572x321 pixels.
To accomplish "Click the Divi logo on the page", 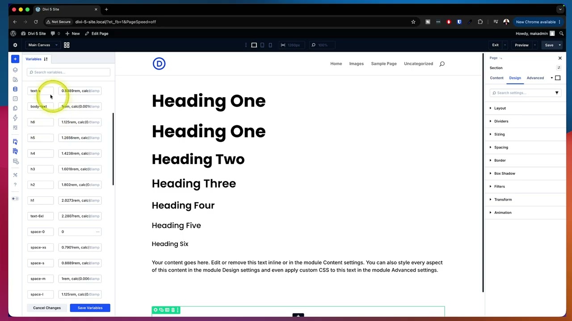I will pyautogui.click(x=159, y=64).
